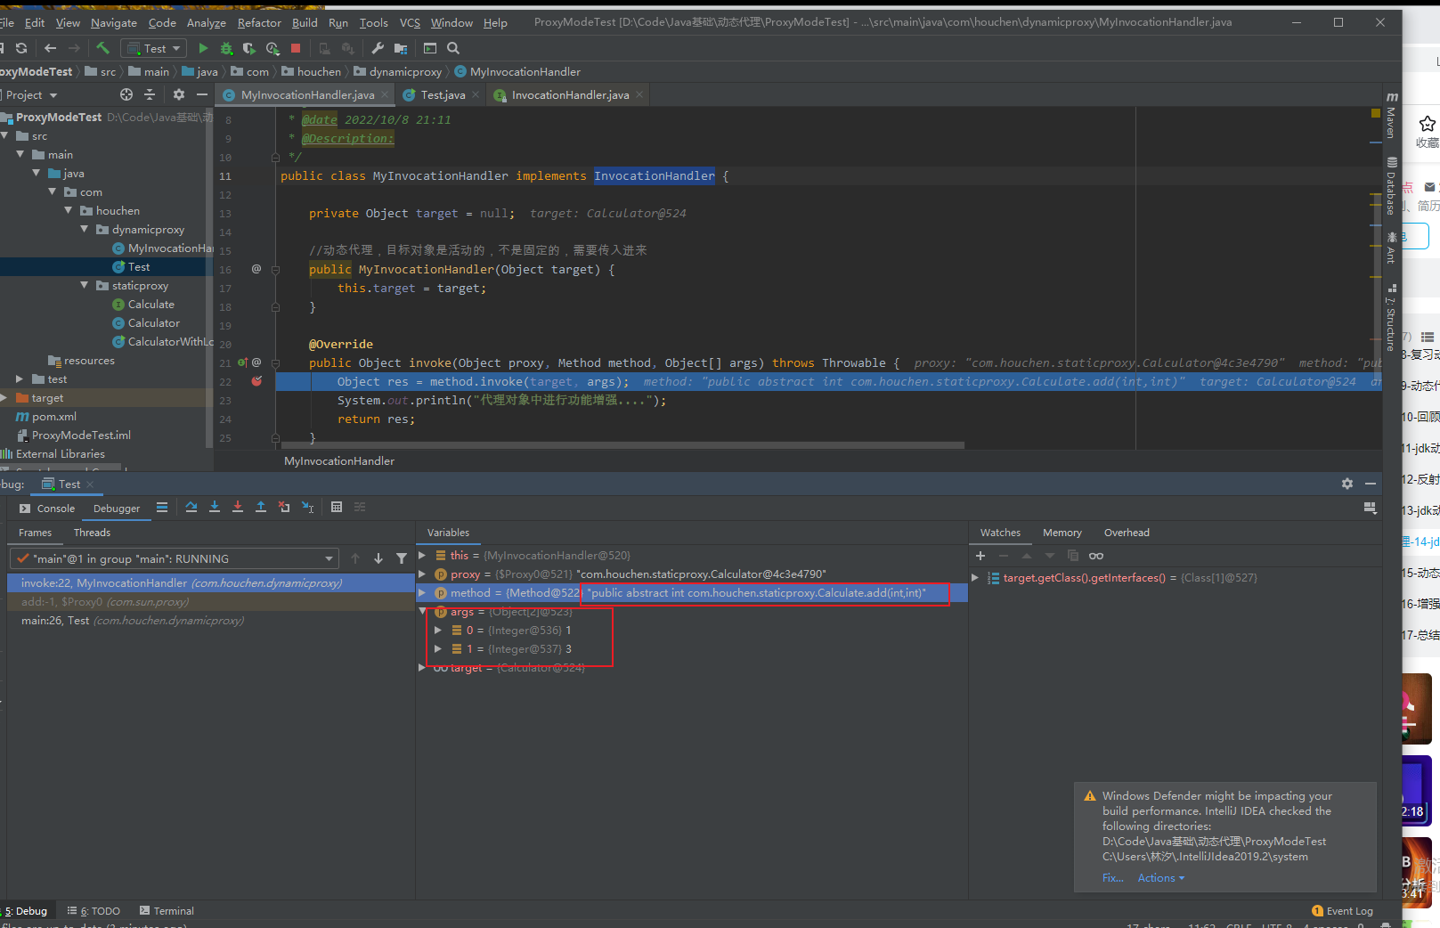Image resolution: width=1440 pixels, height=928 pixels.
Task: Open Project panel gear settings
Action: (179, 94)
